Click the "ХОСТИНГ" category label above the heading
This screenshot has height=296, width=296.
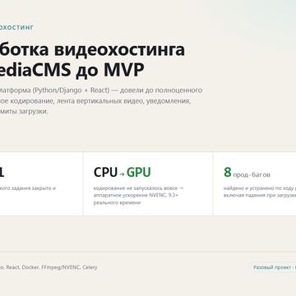[16, 27]
